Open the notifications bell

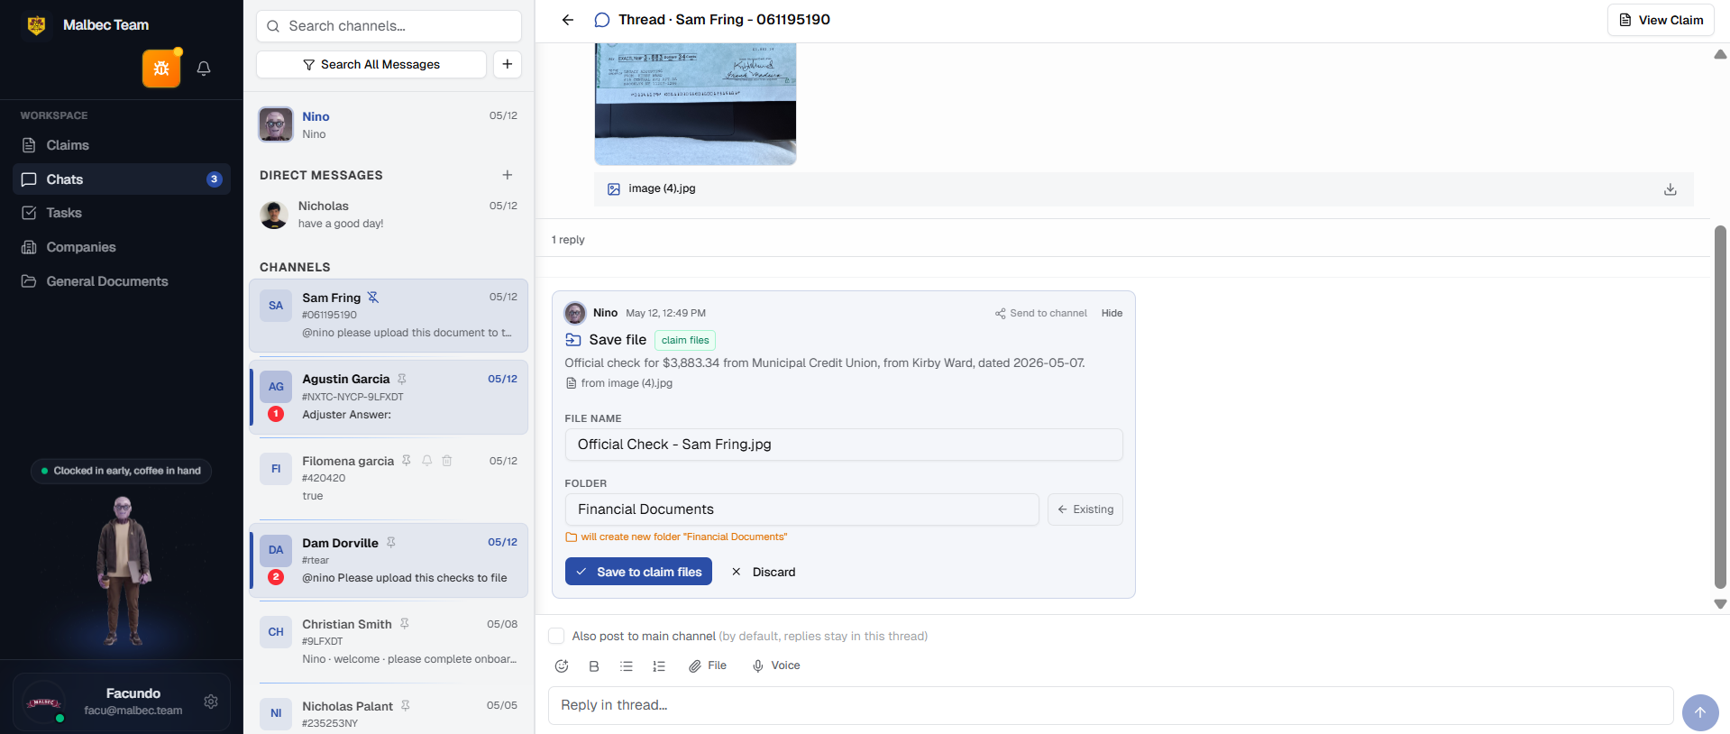click(x=204, y=69)
